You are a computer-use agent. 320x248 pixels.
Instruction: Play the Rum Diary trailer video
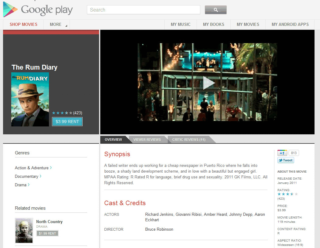point(208,83)
